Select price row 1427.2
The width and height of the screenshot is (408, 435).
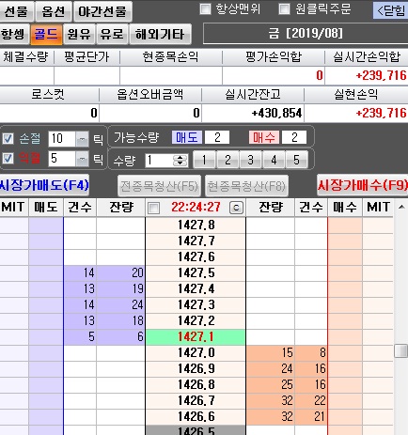point(196,321)
